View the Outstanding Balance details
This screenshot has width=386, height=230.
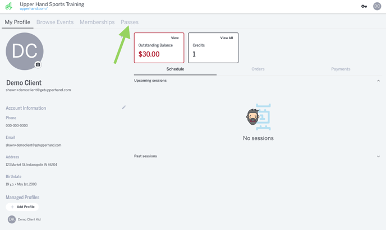point(175,38)
